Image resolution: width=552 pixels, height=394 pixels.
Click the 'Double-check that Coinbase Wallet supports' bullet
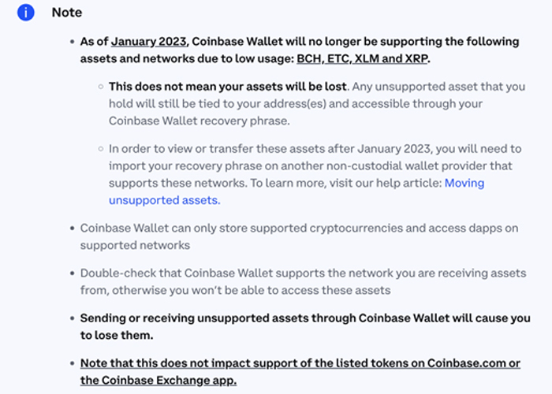(x=303, y=281)
